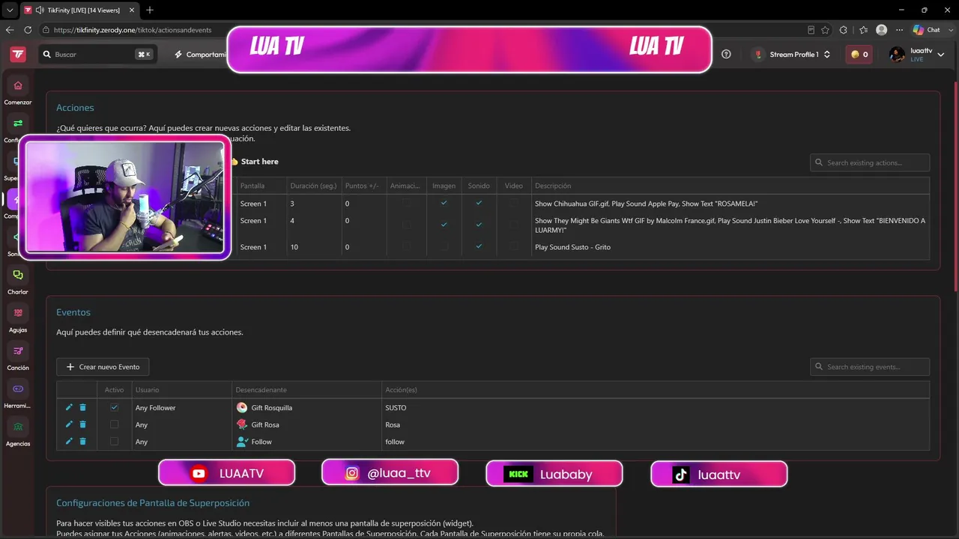Image resolution: width=959 pixels, height=539 pixels.
Task: Focus the Buscar search box in header
Action: pyautogui.click(x=97, y=55)
